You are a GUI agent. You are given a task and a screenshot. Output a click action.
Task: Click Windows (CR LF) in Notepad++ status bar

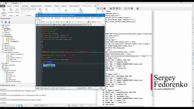click(x=82, y=88)
